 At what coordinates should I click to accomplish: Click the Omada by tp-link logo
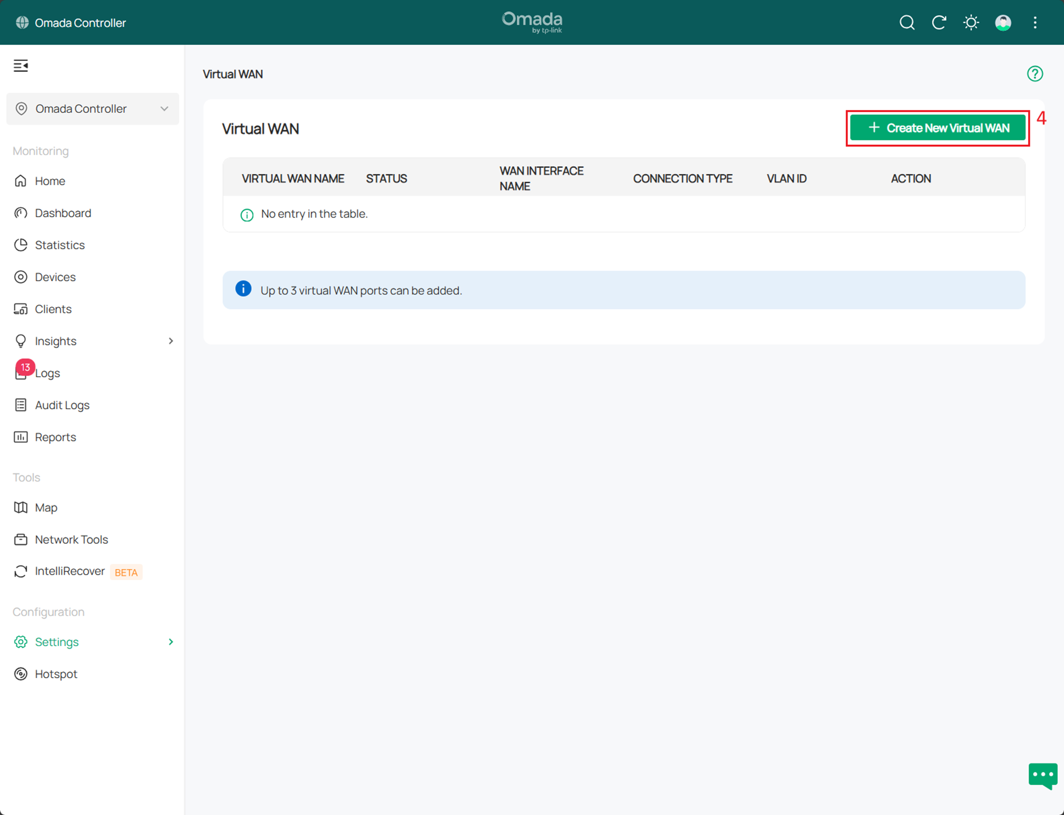(532, 22)
